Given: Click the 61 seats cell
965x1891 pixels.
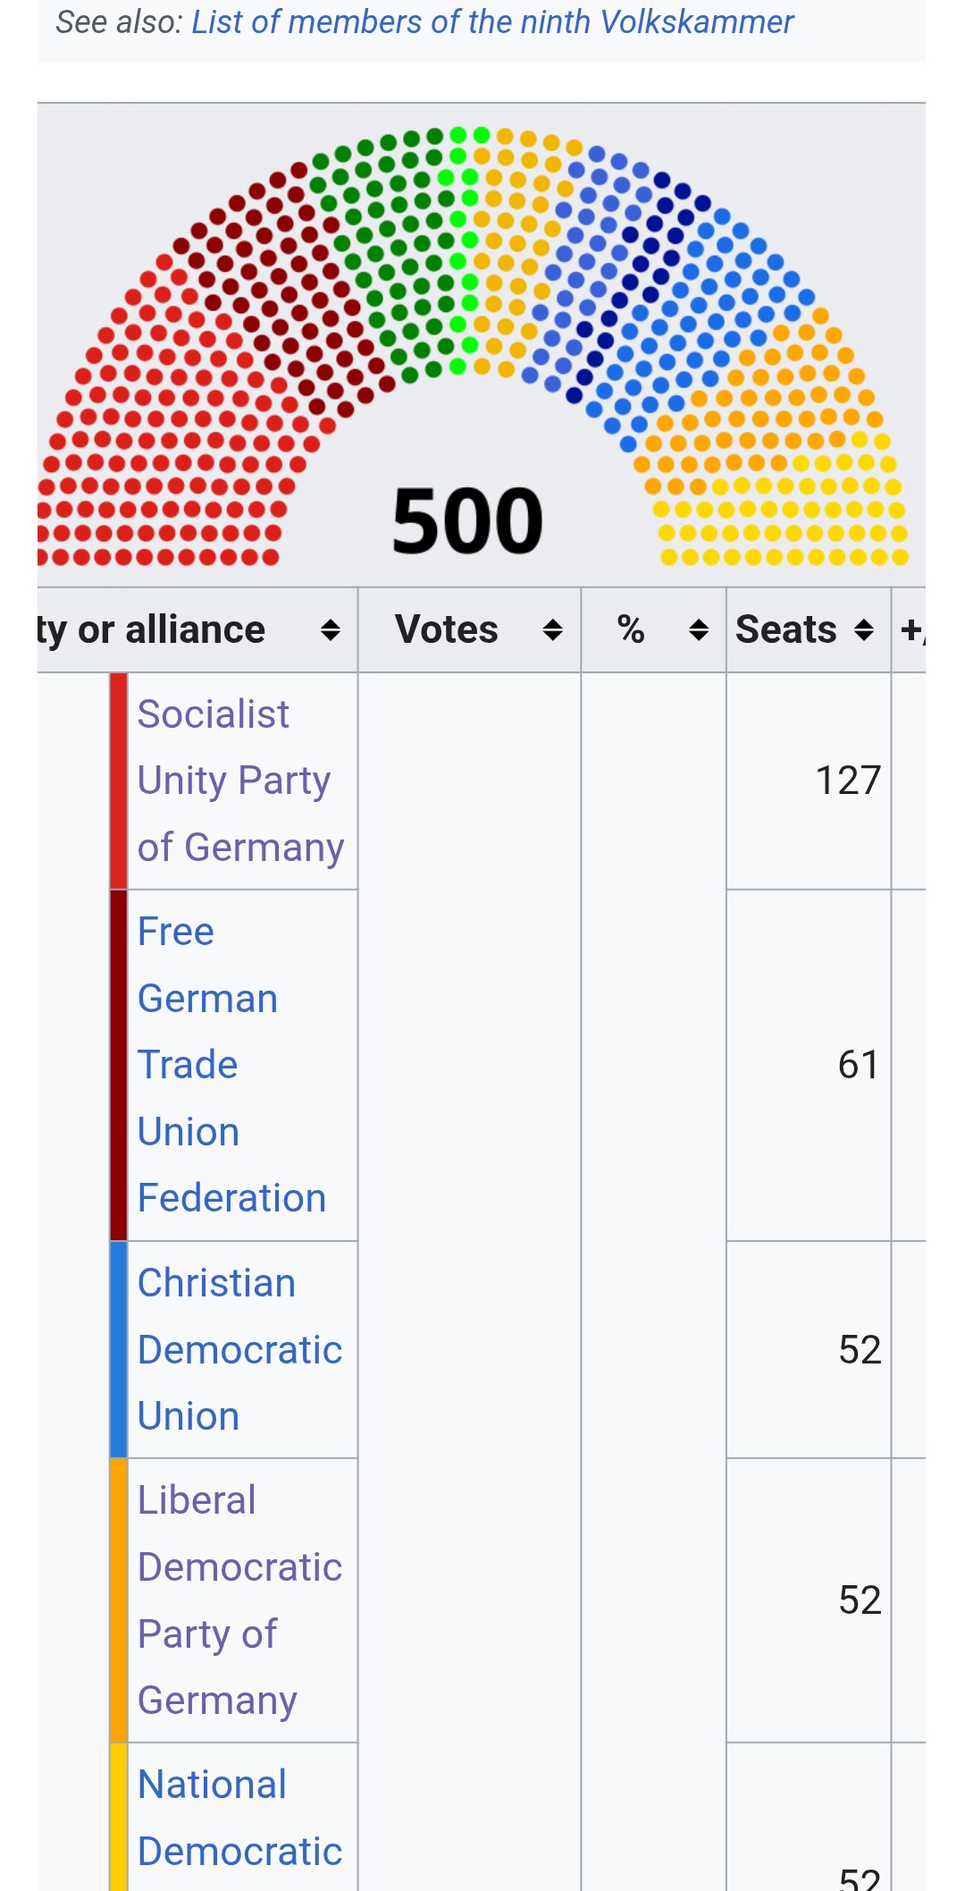Looking at the screenshot, I should click(x=857, y=1065).
